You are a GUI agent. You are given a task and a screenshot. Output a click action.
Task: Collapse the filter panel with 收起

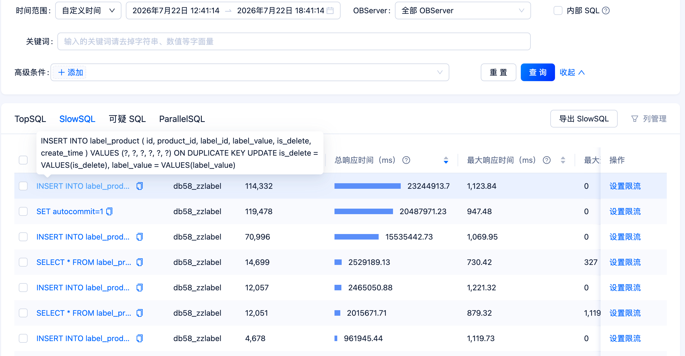click(572, 72)
